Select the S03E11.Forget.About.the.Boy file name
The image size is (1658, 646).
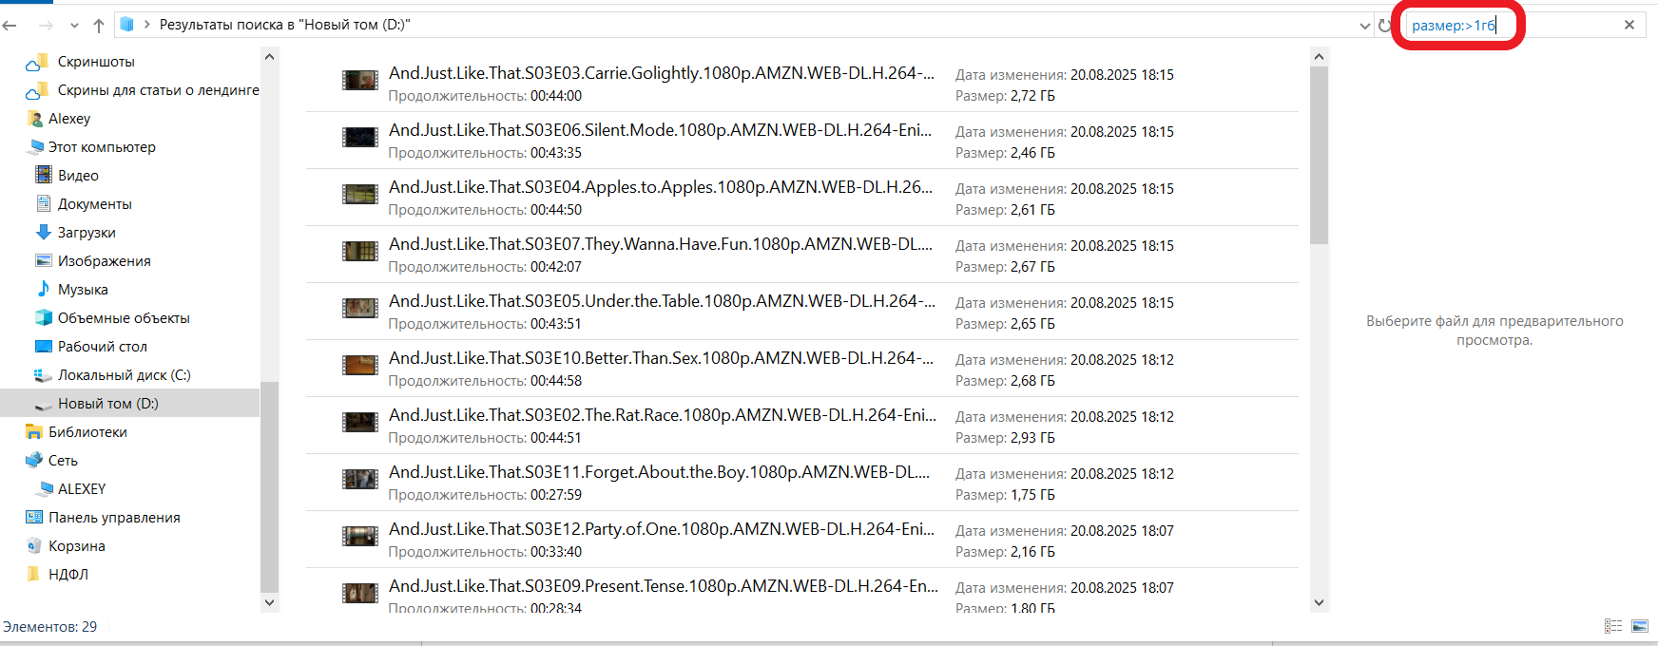pos(659,472)
